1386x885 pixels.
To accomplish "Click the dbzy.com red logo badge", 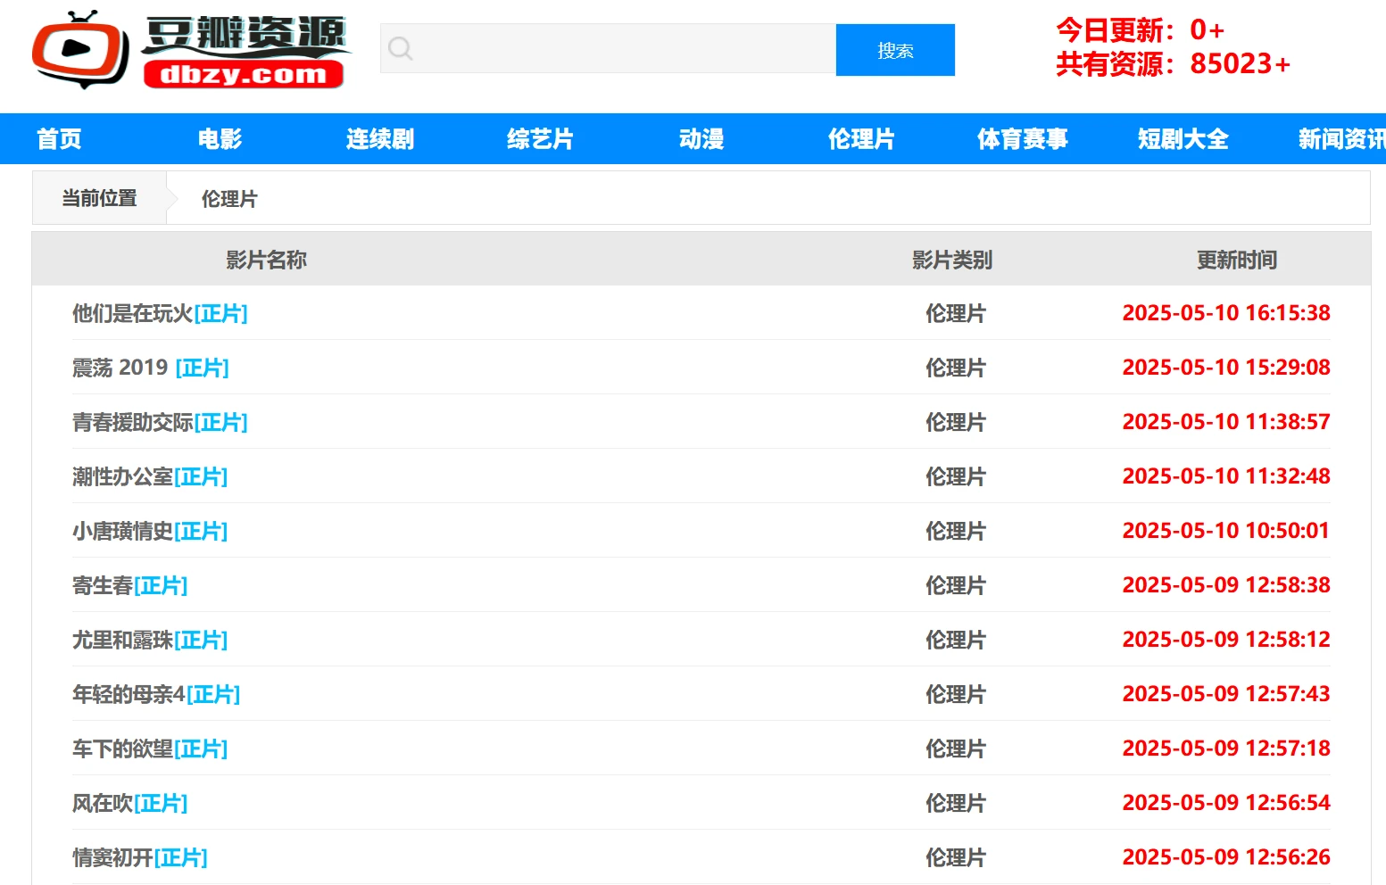I will click(x=243, y=74).
